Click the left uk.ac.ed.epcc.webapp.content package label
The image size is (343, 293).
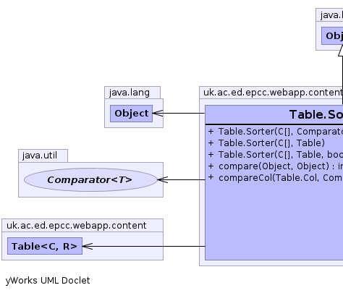(x=76, y=226)
